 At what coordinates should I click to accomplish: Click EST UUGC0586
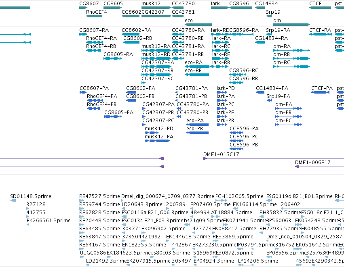[x=82, y=257]
